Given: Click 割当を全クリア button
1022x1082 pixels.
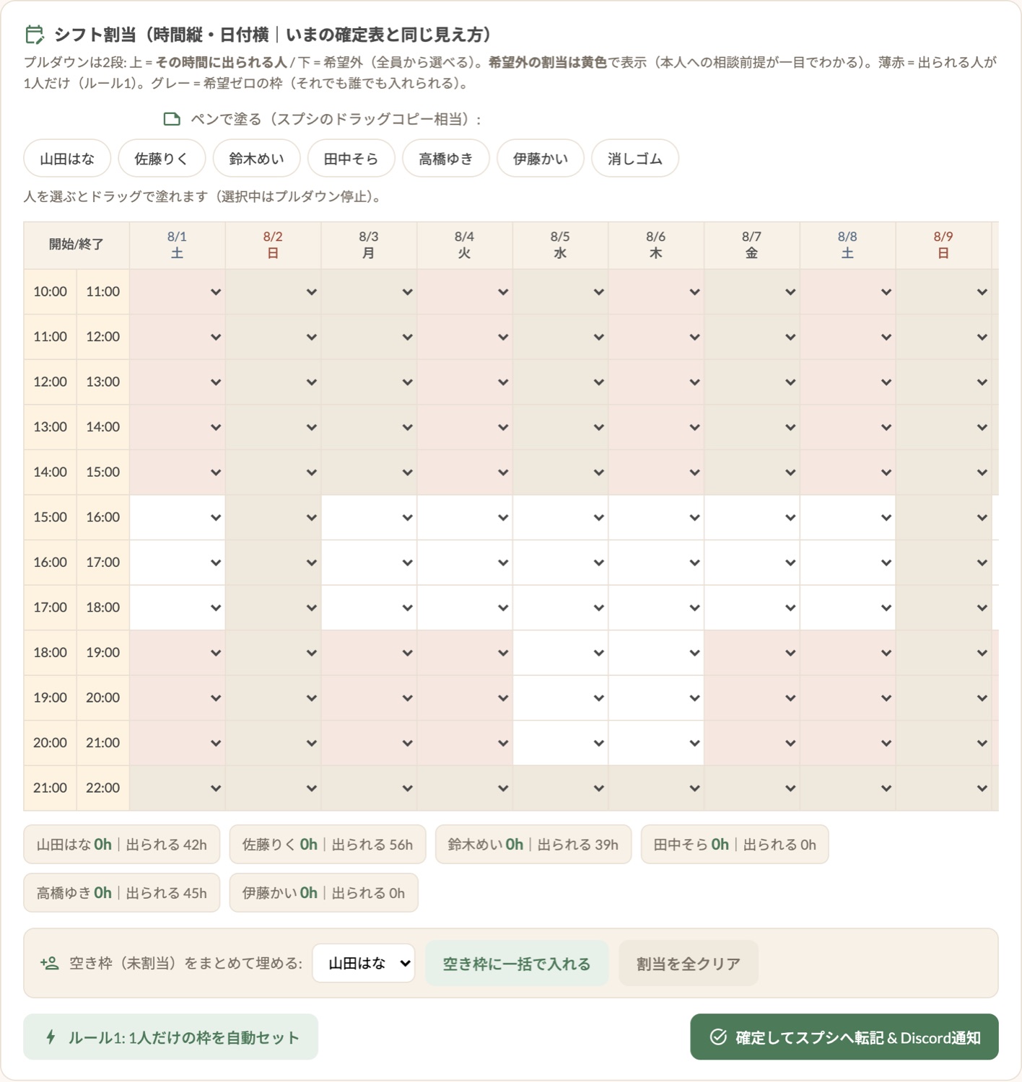Looking at the screenshot, I should click(689, 963).
